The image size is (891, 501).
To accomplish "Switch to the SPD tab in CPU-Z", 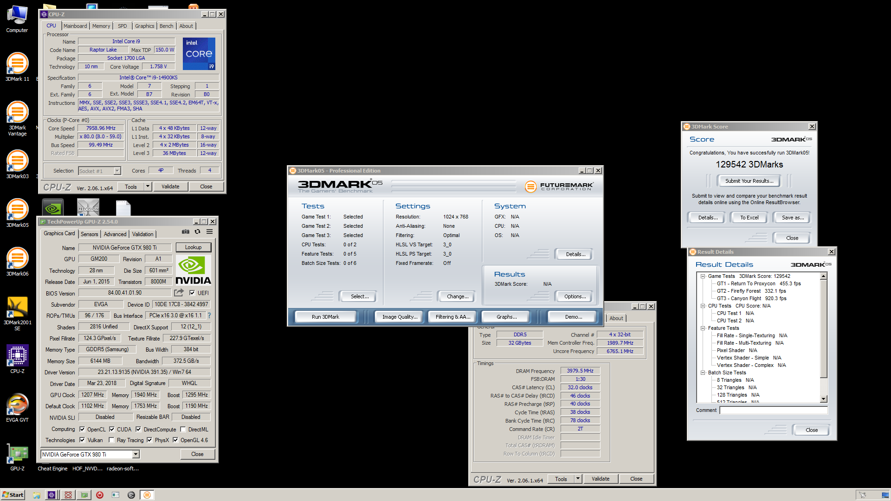I will 123,26.
